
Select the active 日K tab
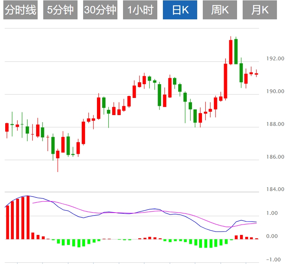click(180, 10)
